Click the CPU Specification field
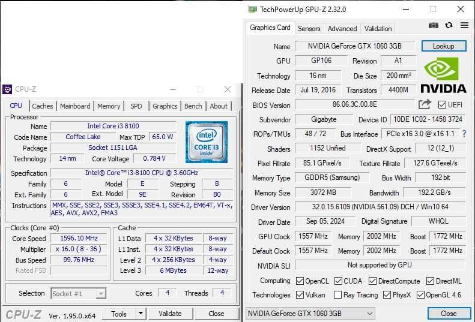The height and width of the screenshot is (322, 475). pos(142,173)
